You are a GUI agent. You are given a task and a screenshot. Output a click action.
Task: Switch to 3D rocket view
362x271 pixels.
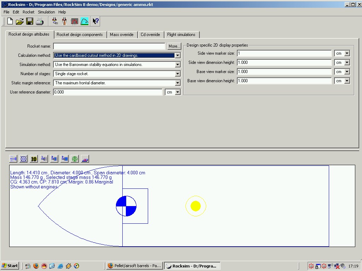[34, 159]
